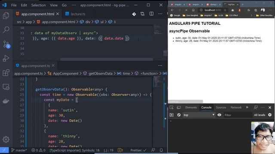The width and height of the screenshot is (275, 154).
Task: Open more actions for app.component.ts editor group
Action: [160, 65]
